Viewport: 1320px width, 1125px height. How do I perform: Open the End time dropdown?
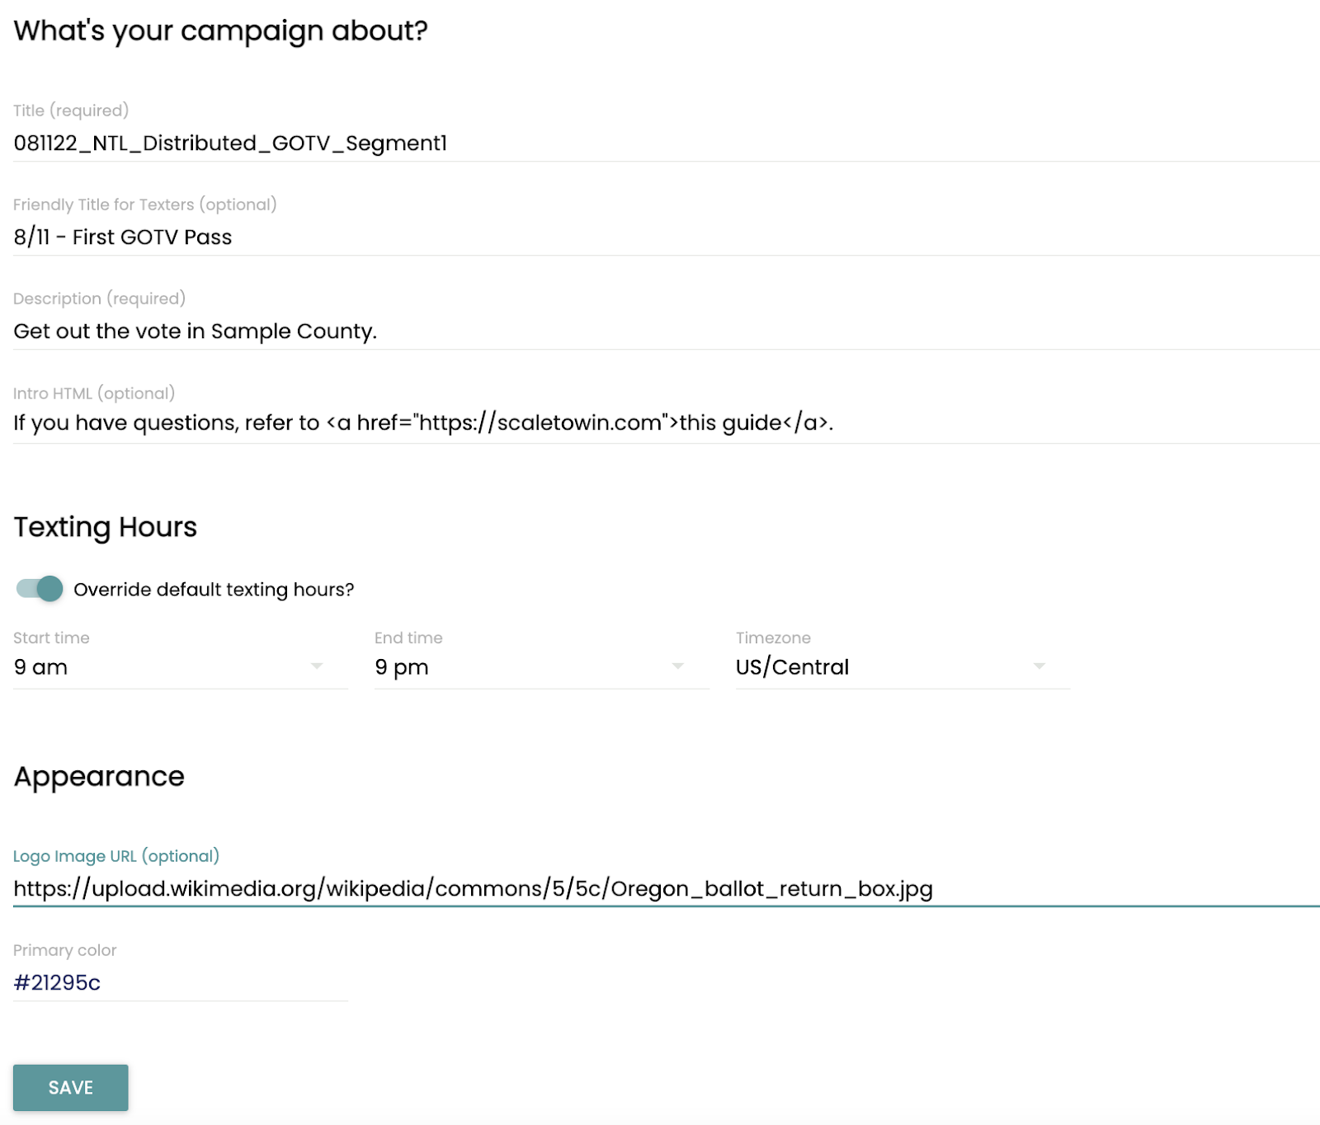click(x=542, y=666)
